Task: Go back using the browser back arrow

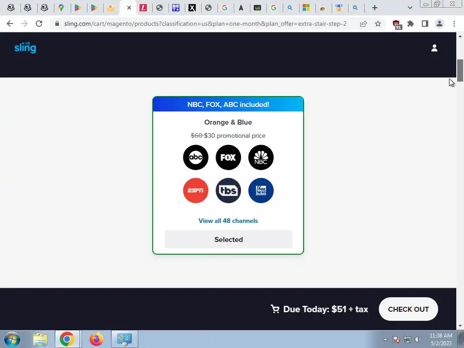Action: (10, 24)
